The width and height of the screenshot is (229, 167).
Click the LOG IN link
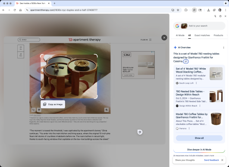coord(144,39)
